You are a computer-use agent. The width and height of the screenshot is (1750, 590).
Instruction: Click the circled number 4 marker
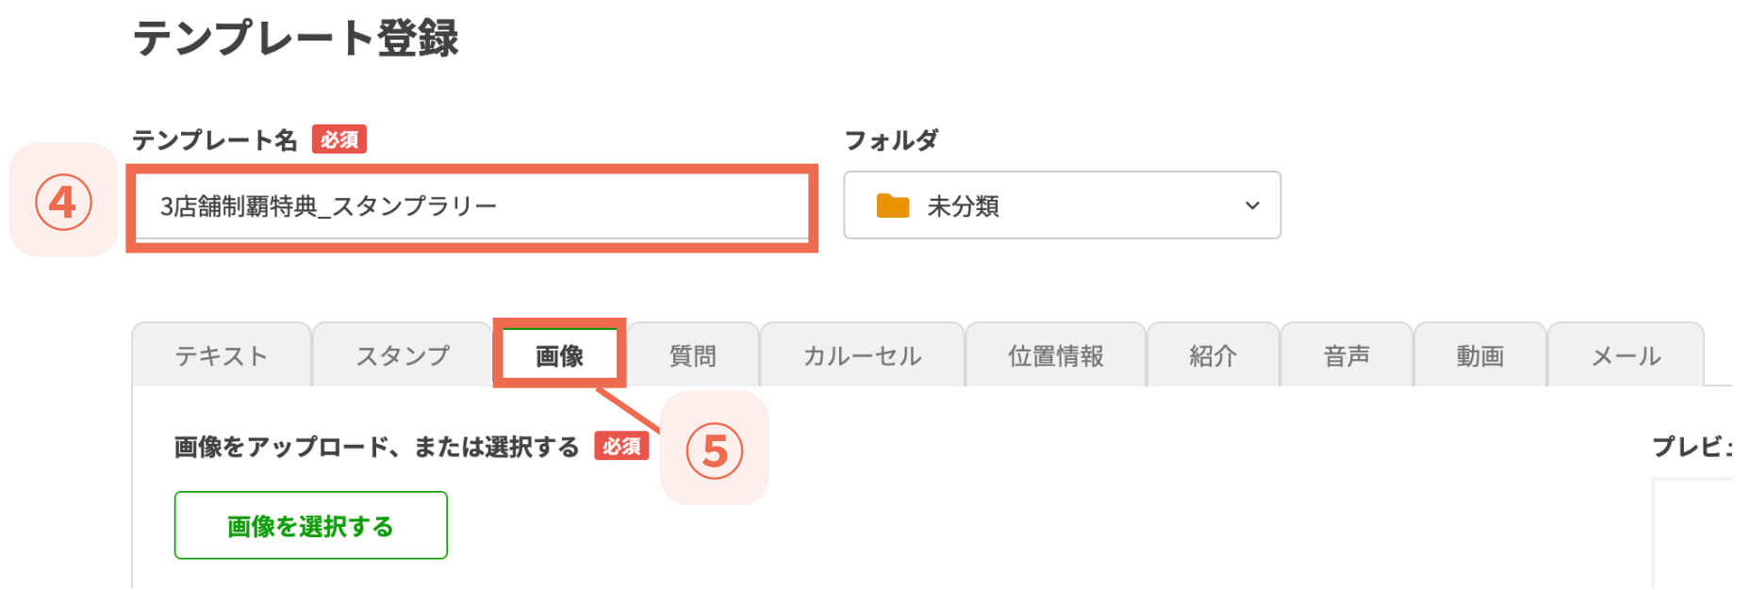63,202
